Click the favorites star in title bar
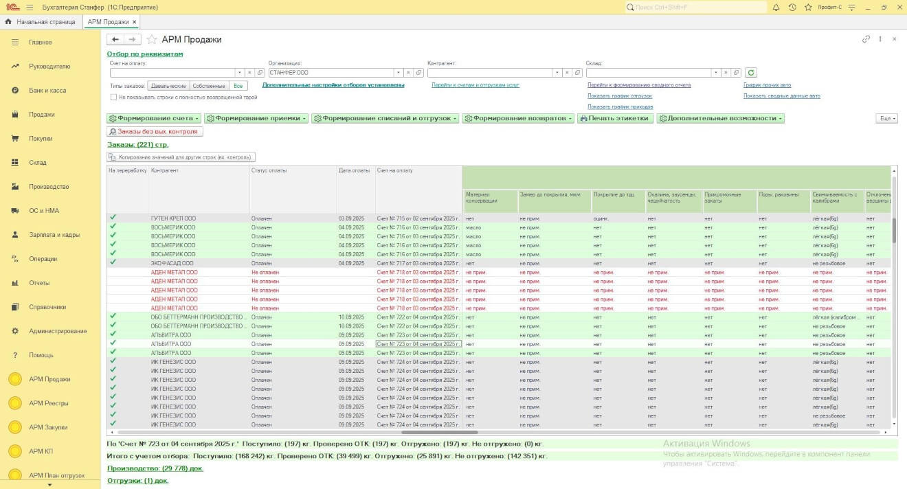 (x=807, y=8)
